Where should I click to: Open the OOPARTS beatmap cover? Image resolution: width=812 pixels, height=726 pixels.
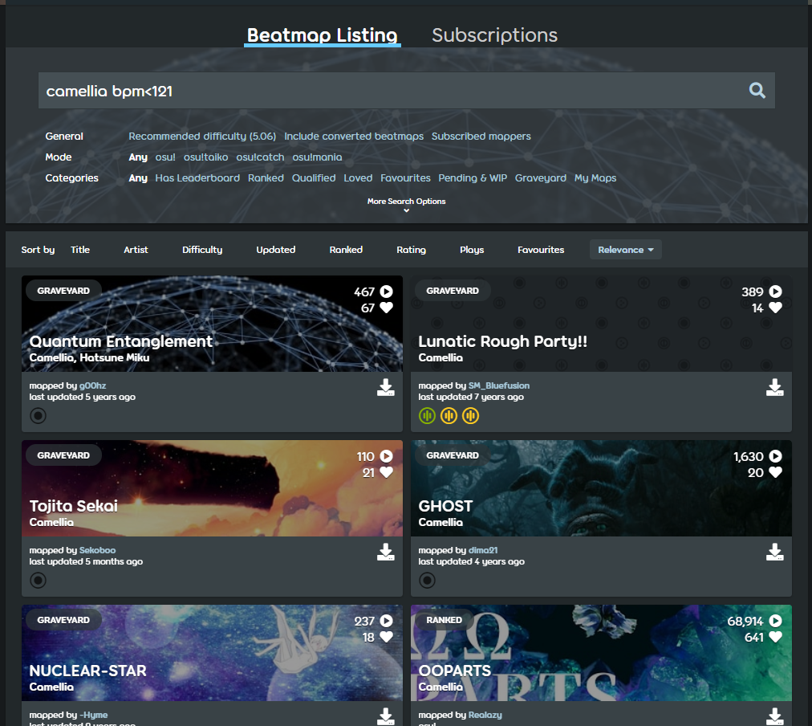[601, 653]
